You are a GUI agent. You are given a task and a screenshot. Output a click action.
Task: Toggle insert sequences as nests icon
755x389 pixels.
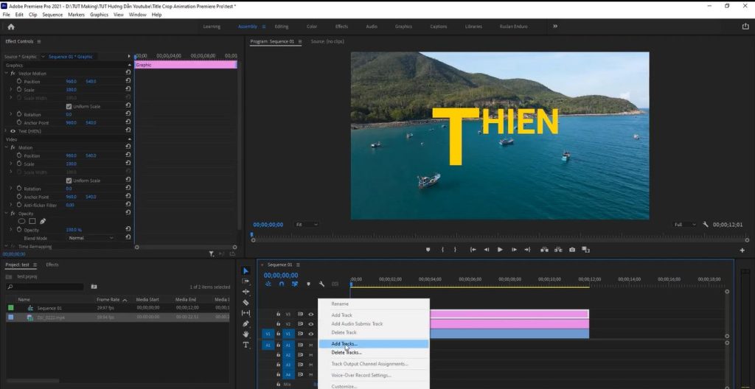pos(268,284)
